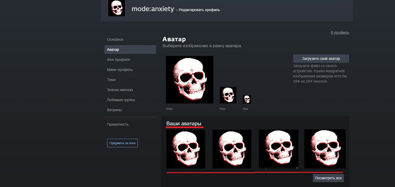Open the Приватность settings
The width and height of the screenshot is (395, 187).
(x=118, y=124)
